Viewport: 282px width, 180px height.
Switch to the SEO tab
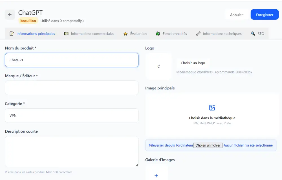(257, 33)
